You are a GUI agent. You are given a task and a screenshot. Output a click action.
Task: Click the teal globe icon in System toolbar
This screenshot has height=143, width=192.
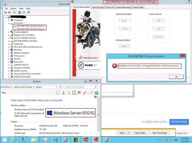click(x=96, y=93)
